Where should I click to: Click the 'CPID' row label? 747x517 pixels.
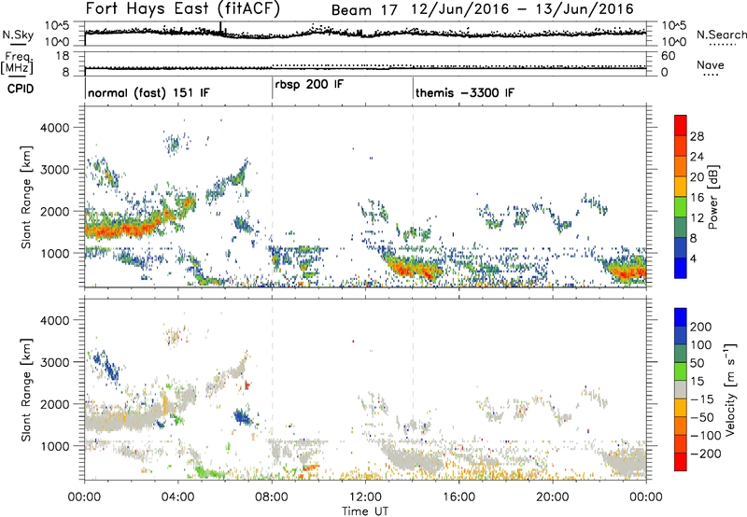pyautogui.click(x=21, y=89)
